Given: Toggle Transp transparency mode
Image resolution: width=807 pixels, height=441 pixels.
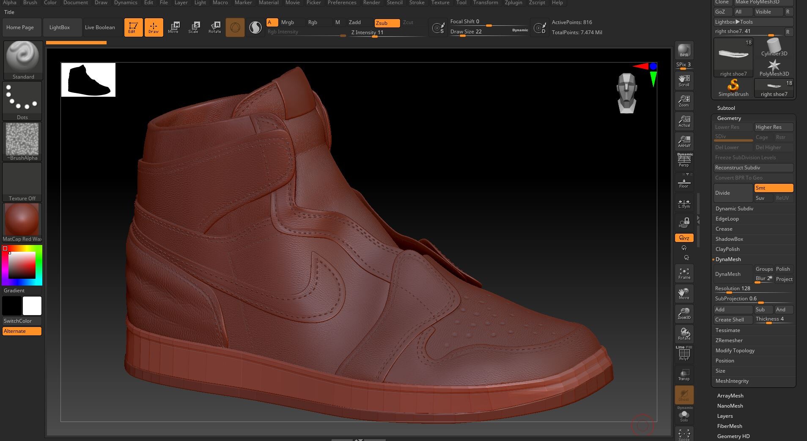Looking at the screenshot, I should coord(684,374).
